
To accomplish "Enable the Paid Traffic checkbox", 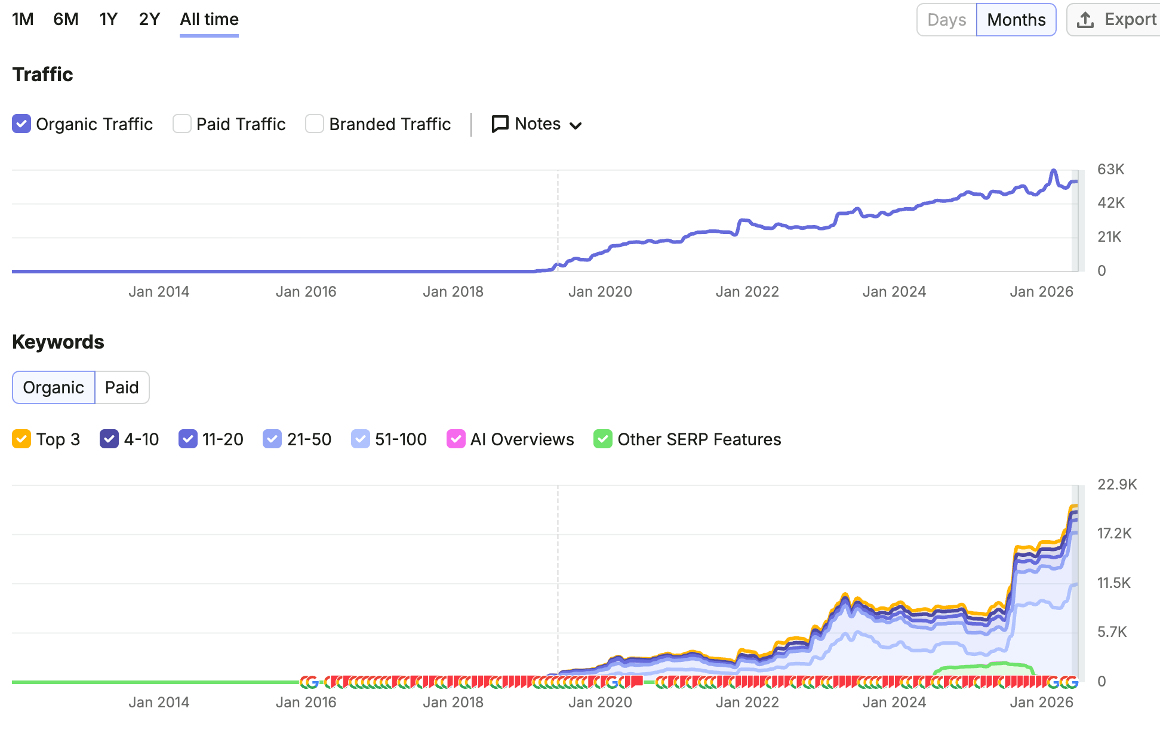I will pos(181,124).
